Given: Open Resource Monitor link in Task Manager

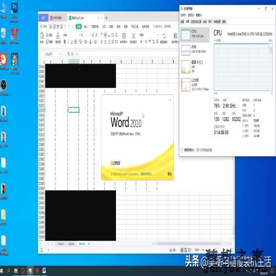Looking at the screenshot, I should (204, 150).
